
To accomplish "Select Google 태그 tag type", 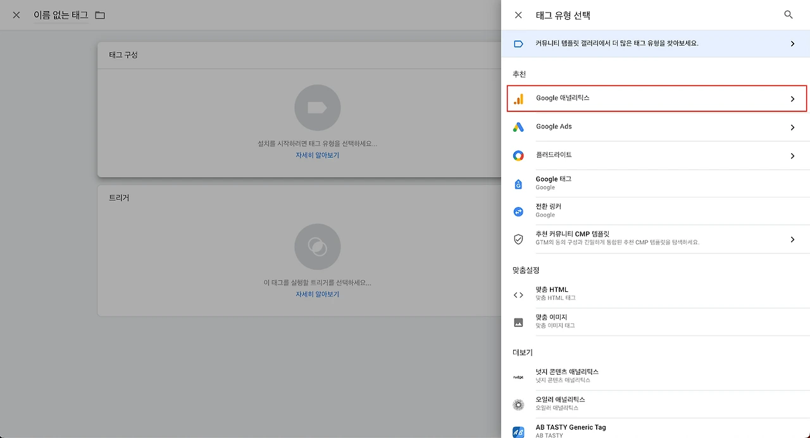I will tap(656, 184).
